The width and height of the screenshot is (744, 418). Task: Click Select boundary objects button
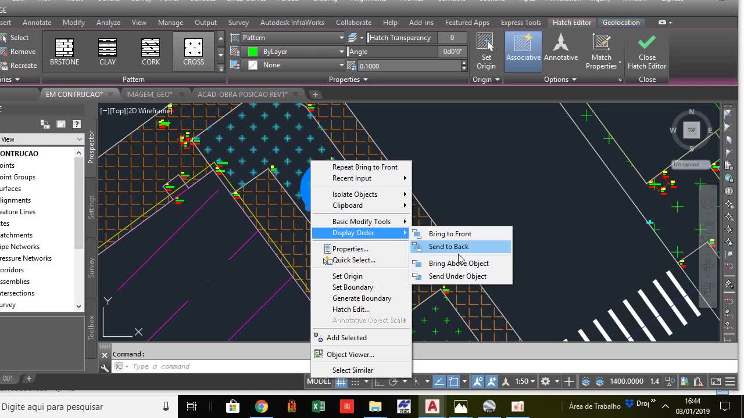click(x=15, y=38)
